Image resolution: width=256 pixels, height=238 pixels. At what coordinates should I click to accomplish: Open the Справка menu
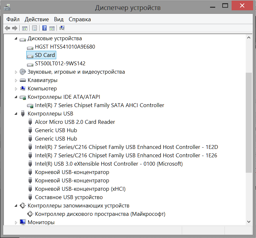pos(80,19)
